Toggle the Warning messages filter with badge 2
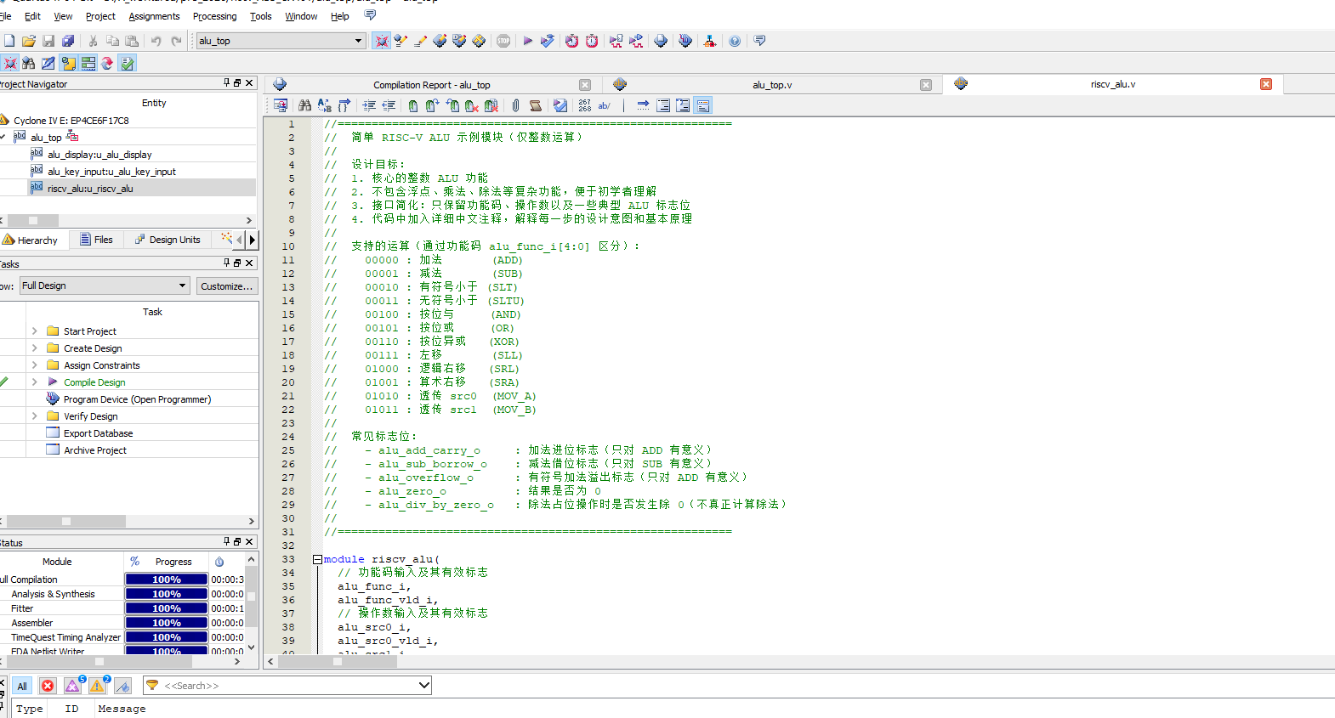This screenshot has width=1335, height=718. (99, 685)
